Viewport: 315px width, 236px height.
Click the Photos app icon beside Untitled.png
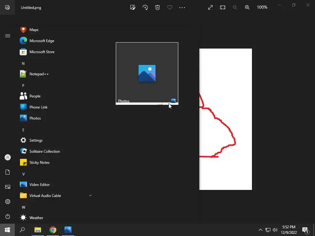(7, 7)
